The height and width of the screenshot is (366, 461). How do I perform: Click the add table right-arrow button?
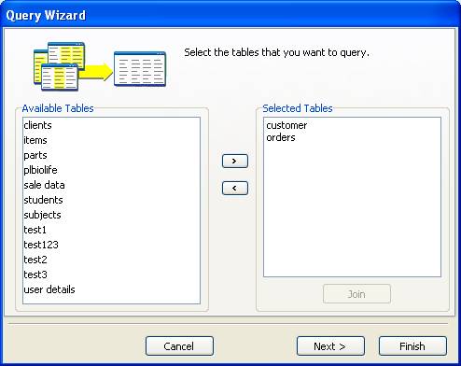tap(235, 161)
